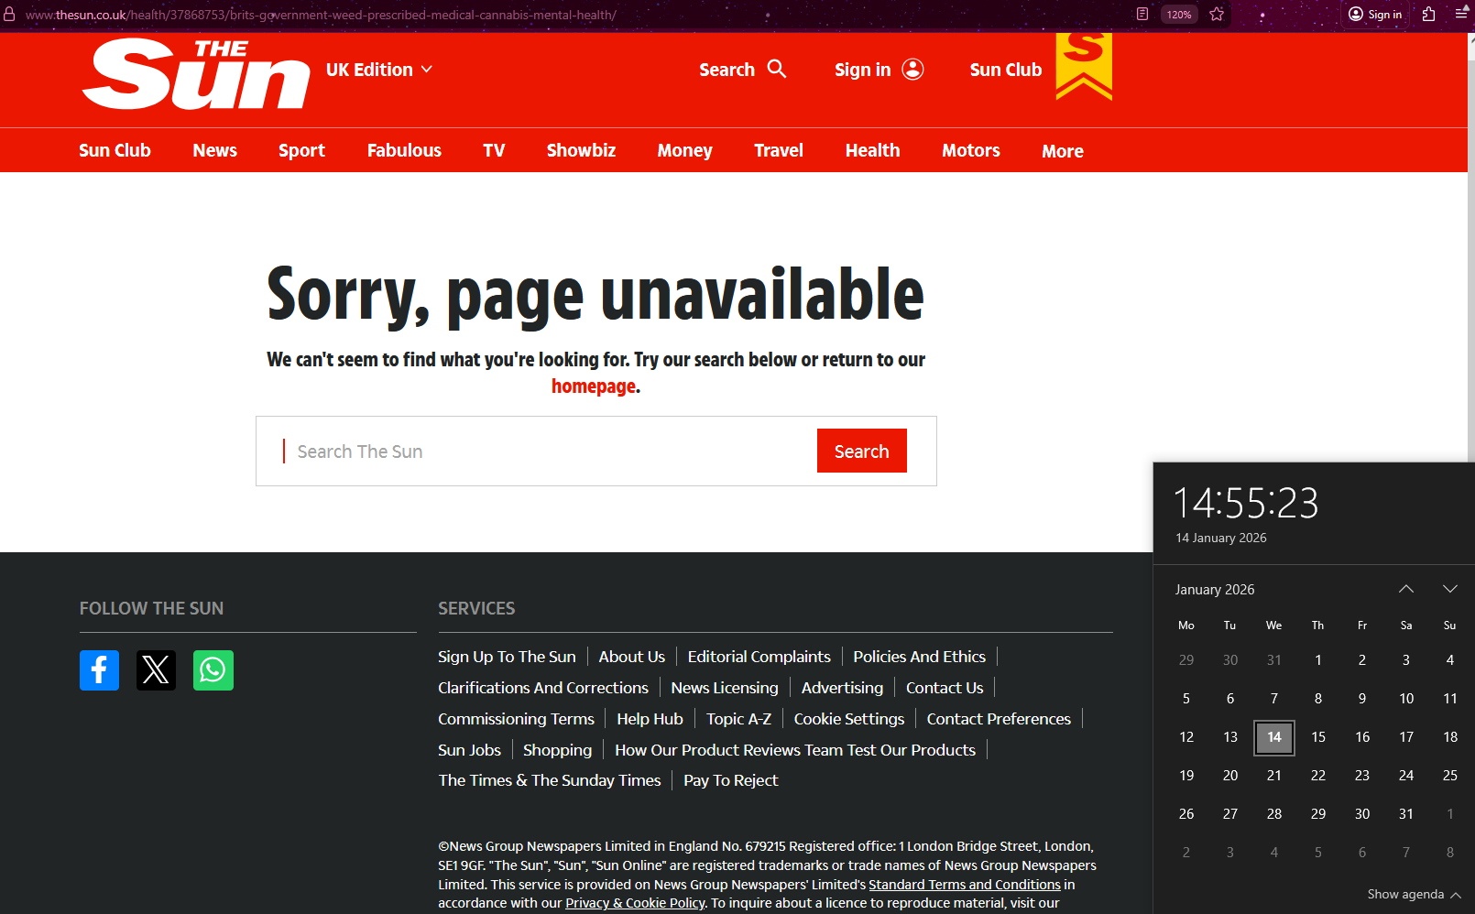Open the Contact Us link

click(x=945, y=688)
